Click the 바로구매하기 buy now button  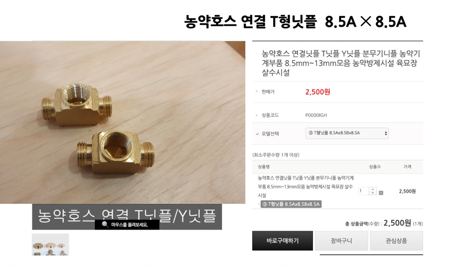click(282, 241)
